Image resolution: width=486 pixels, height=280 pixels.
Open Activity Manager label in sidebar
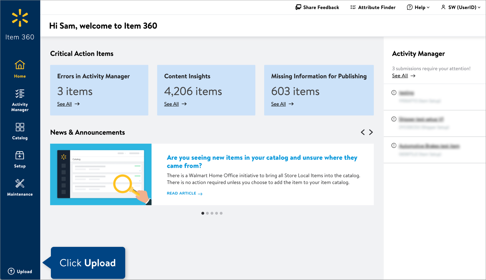click(20, 107)
